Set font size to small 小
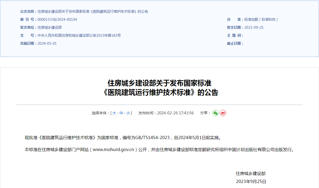The width and height of the screenshot is (319, 188). (x=128, y=113)
